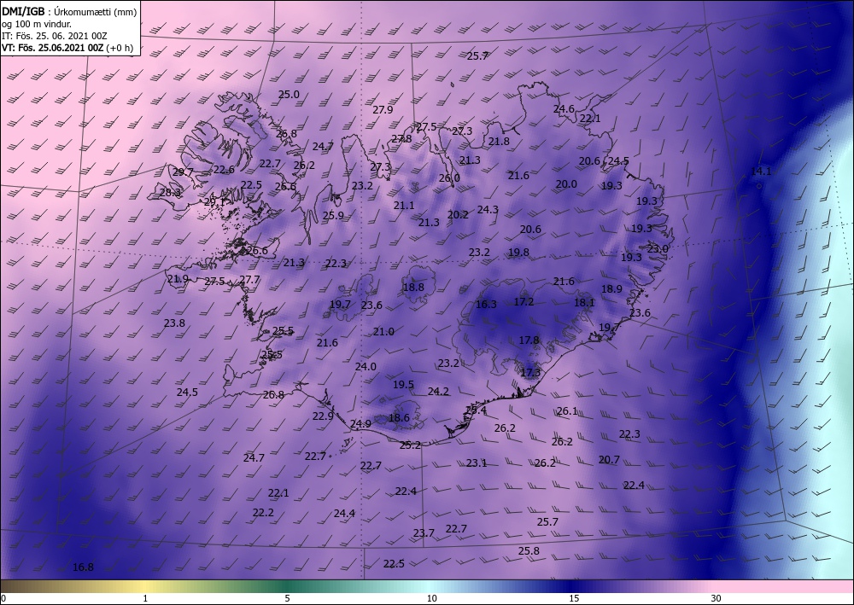854x605 pixels.
Task: Click the 16.8 value in the southwest corner
Action: 83,567
